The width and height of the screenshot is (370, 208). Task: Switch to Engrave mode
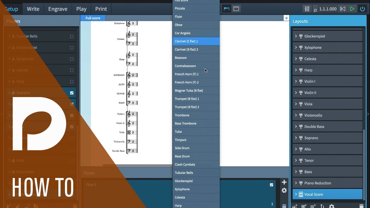[58, 9]
